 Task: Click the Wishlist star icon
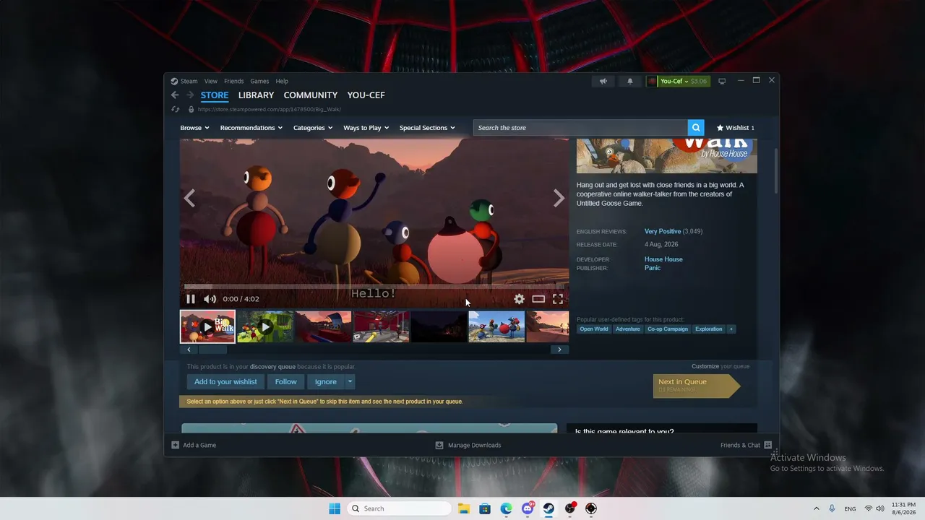coord(720,128)
